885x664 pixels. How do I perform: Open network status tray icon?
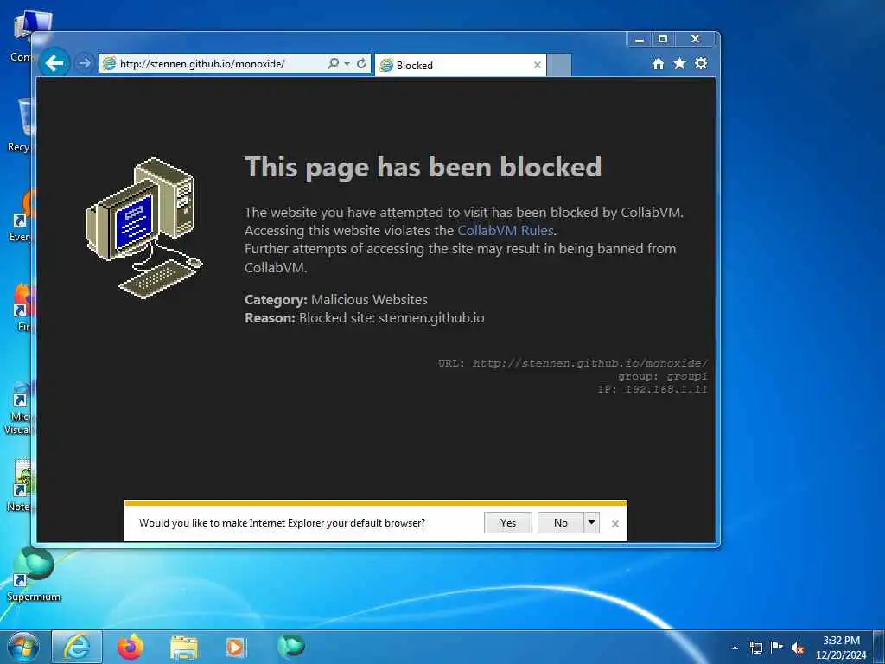[x=756, y=648]
